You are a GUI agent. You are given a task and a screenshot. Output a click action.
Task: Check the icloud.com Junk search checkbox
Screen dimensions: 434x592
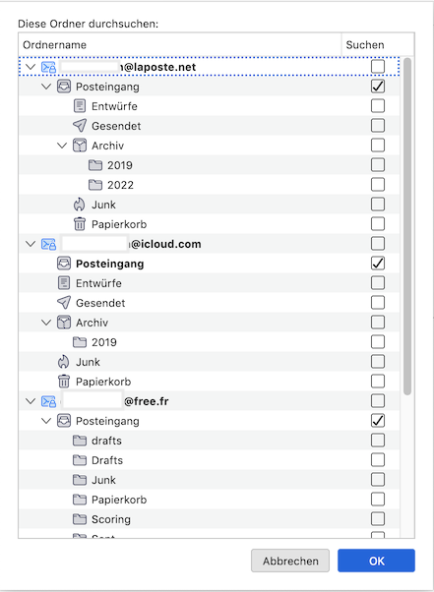click(x=378, y=361)
